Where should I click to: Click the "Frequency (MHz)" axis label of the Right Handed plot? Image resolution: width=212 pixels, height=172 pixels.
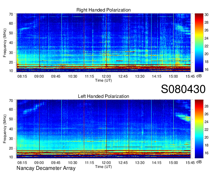click(x=5, y=43)
